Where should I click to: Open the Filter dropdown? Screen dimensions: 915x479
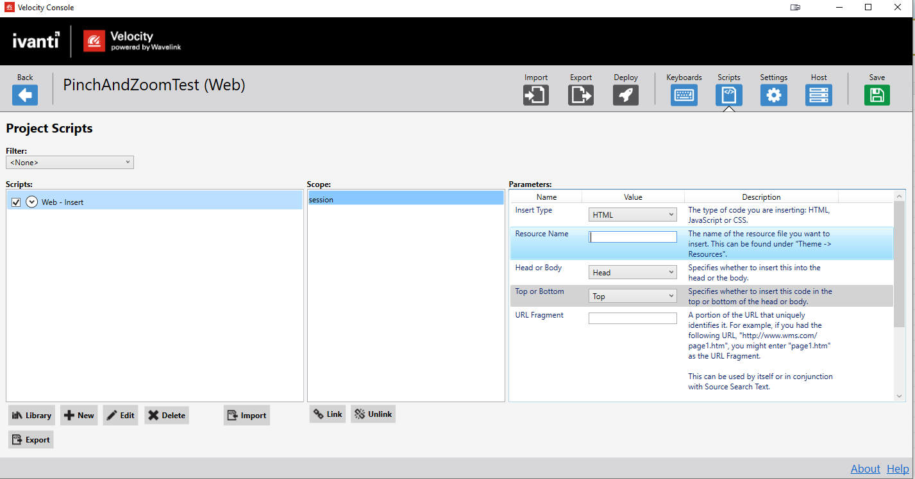coord(69,163)
